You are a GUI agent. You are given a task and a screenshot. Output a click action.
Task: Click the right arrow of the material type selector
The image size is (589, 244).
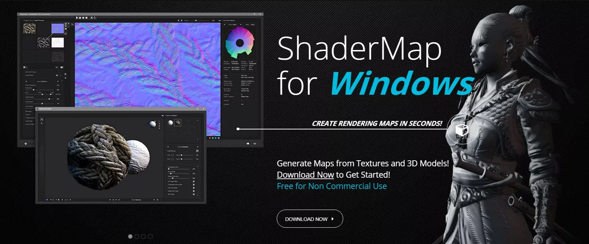click(x=197, y=146)
